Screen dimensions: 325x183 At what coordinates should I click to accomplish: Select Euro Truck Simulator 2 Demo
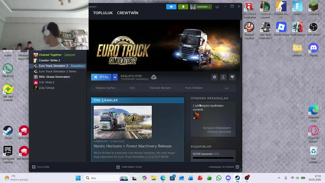point(57,71)
